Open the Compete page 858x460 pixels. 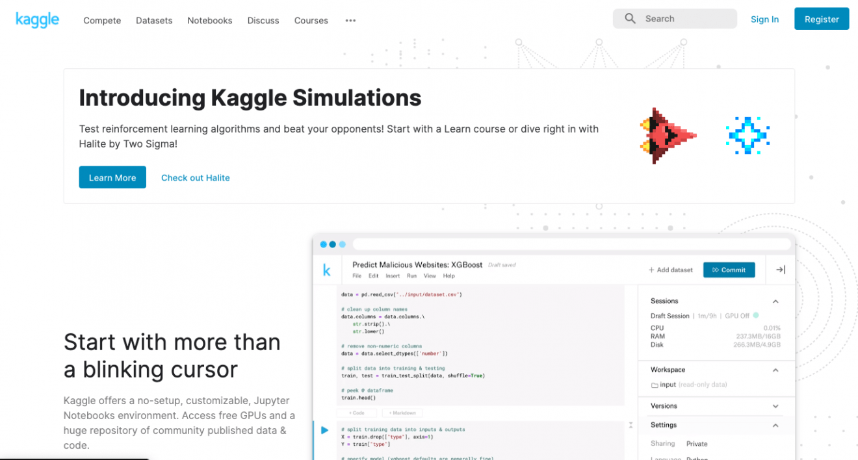tap(102, 20)
